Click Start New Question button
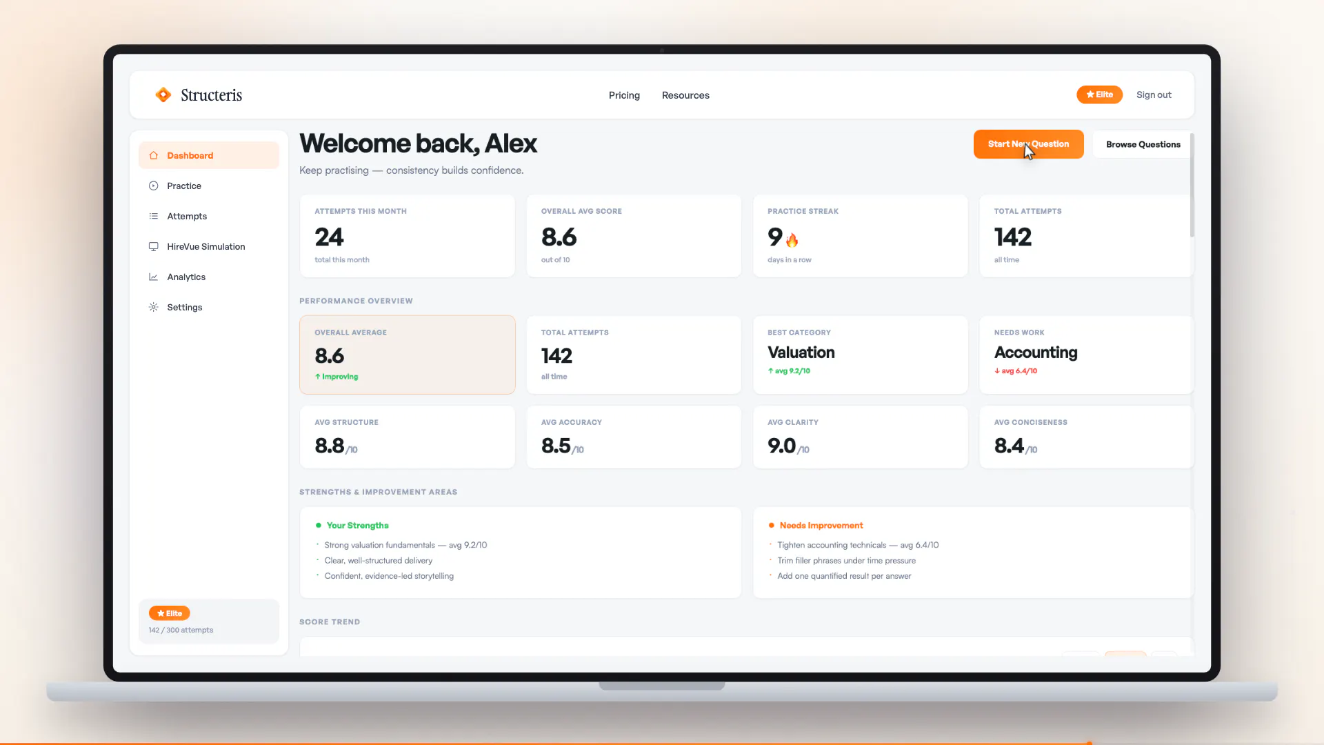The image size is (1324, 745). click(1028, 144)
